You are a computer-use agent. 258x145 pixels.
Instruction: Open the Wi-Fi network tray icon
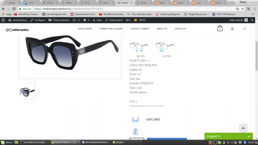(228, 142)
